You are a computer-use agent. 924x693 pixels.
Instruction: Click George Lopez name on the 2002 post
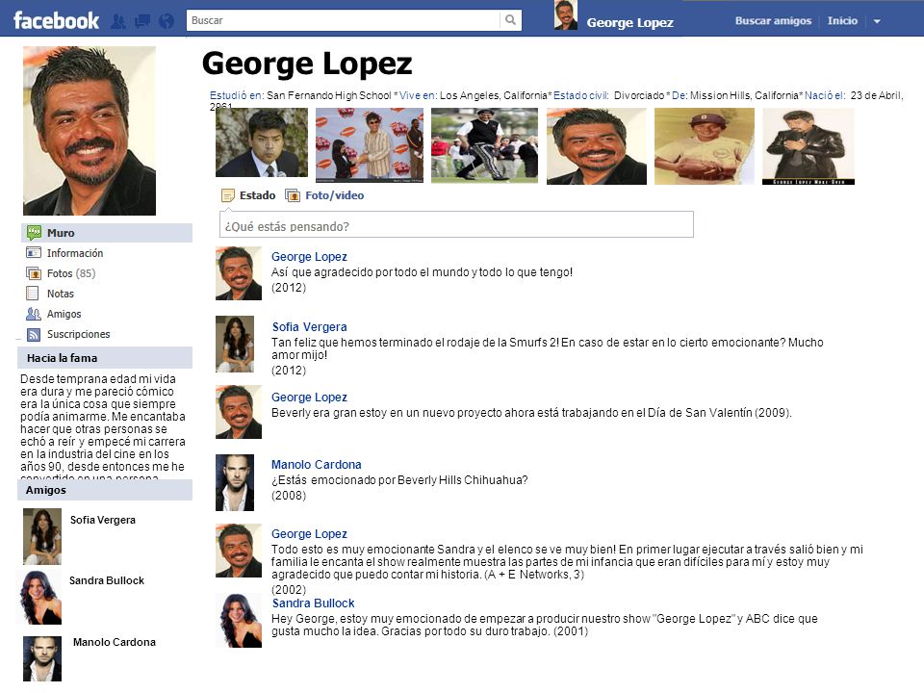point(309,534)
